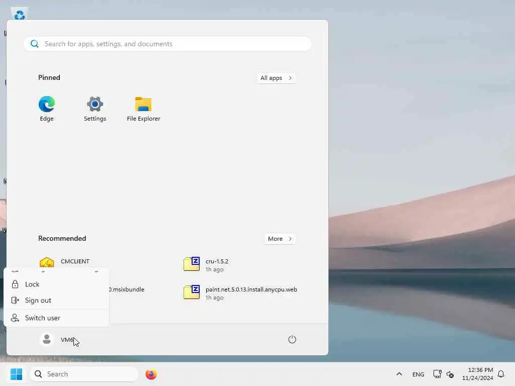Click the VM6 user avatar icon
Image resolution: width=515 pixels, height=386 pixels.
tap(47, 339)
